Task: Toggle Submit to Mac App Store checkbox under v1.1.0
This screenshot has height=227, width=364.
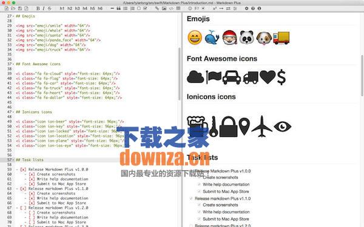Action: pos(199,219)
